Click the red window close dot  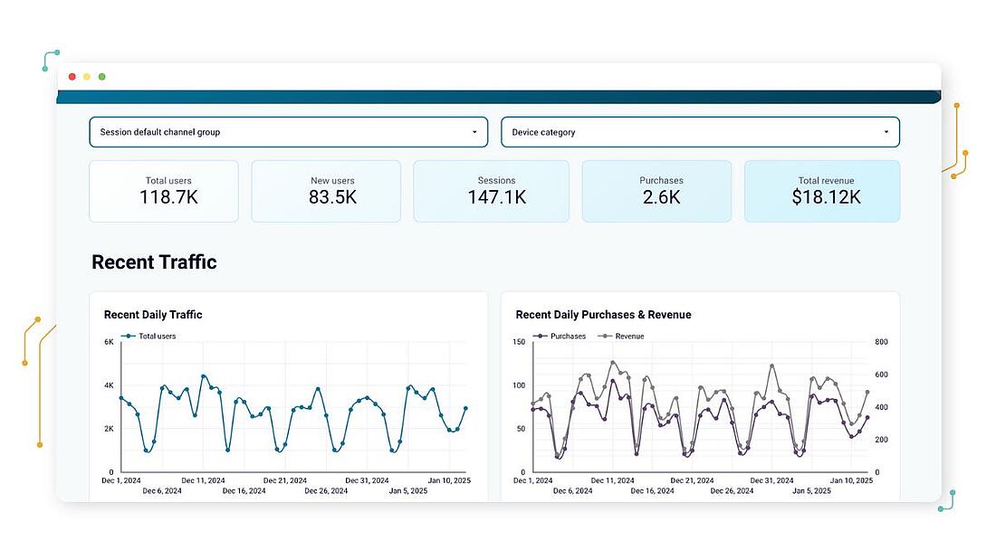coord(72,77)
